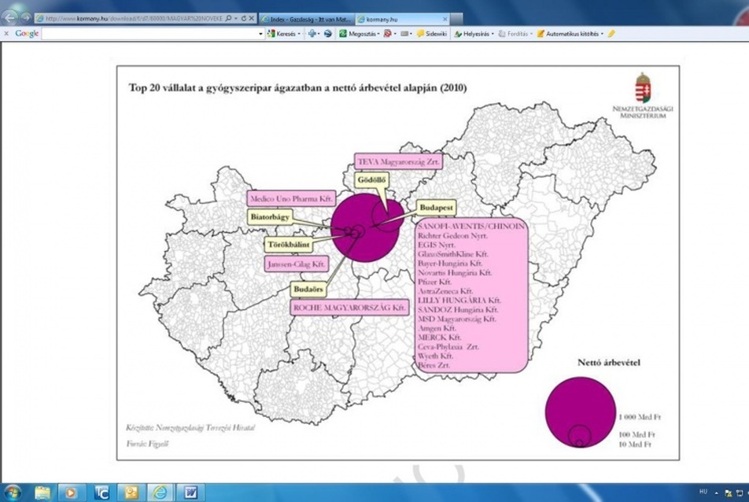
Task: Click the 'TEVA Magyarország Zrt.' label
Action: pos(398,162)
